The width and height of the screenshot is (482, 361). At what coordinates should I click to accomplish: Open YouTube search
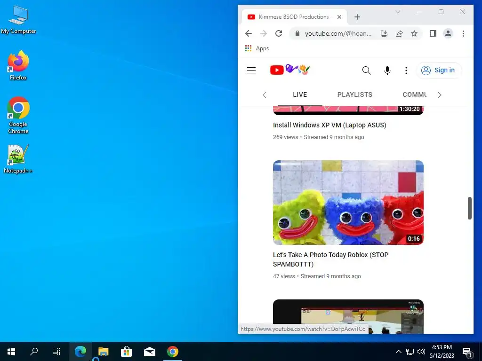click(x=366, y=71)
